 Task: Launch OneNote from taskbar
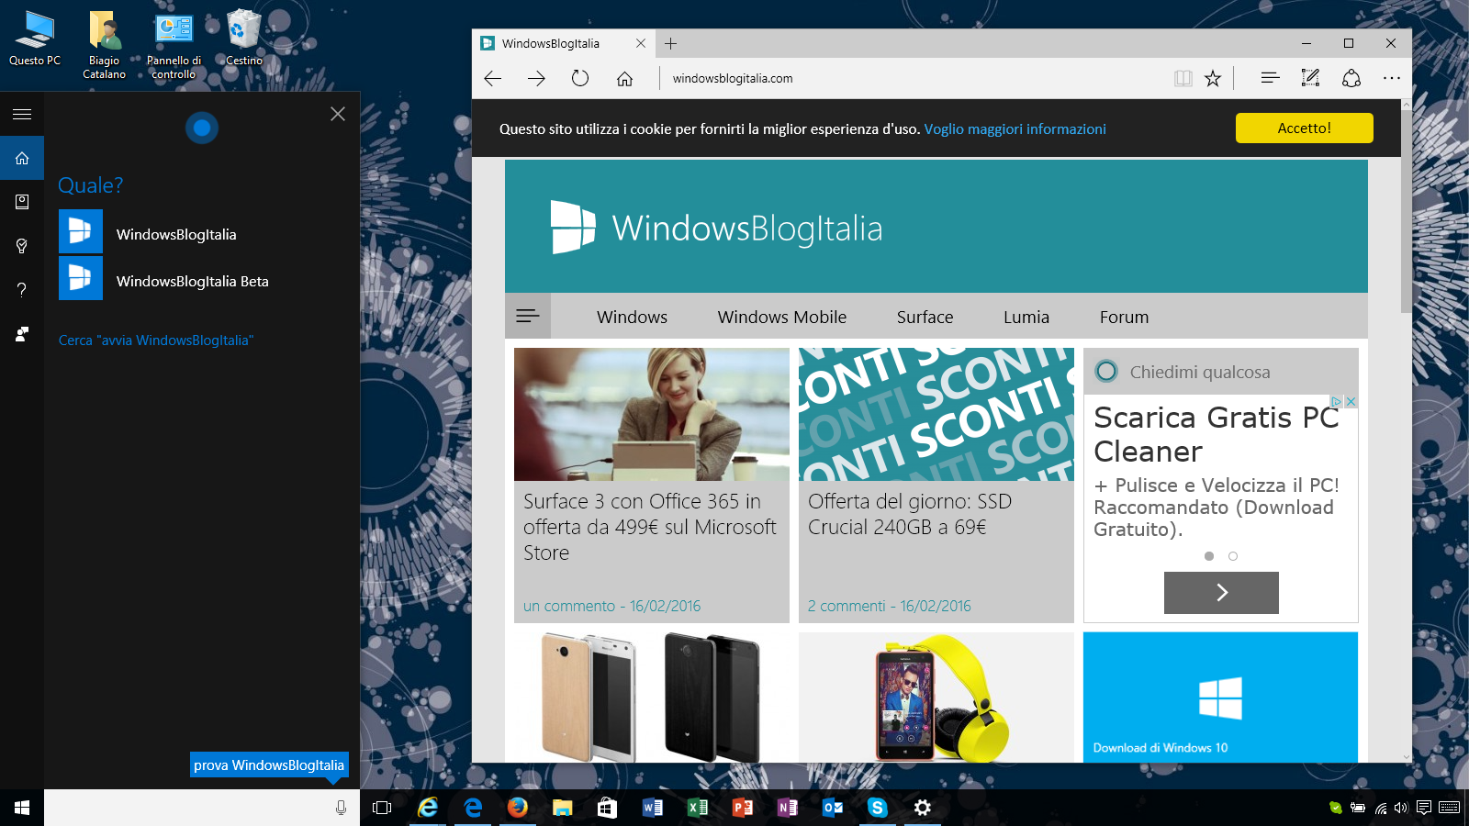788,808
